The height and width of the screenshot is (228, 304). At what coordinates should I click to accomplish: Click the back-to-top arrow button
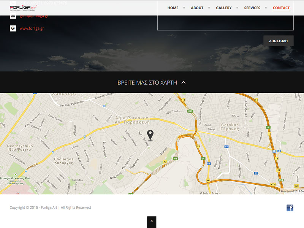coord(152,222)
